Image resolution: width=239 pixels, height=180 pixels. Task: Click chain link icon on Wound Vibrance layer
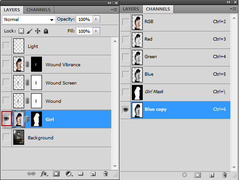(x=27, y=64)
